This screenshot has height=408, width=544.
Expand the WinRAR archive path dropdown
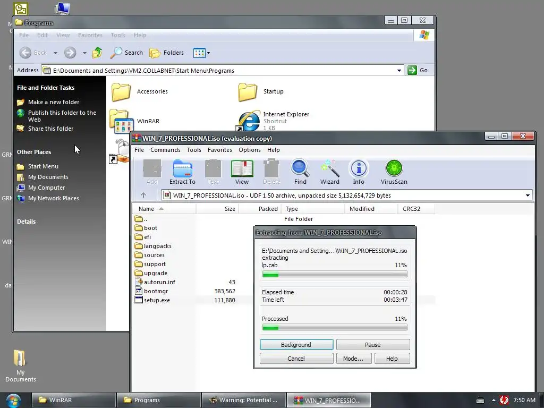point(528,195)
